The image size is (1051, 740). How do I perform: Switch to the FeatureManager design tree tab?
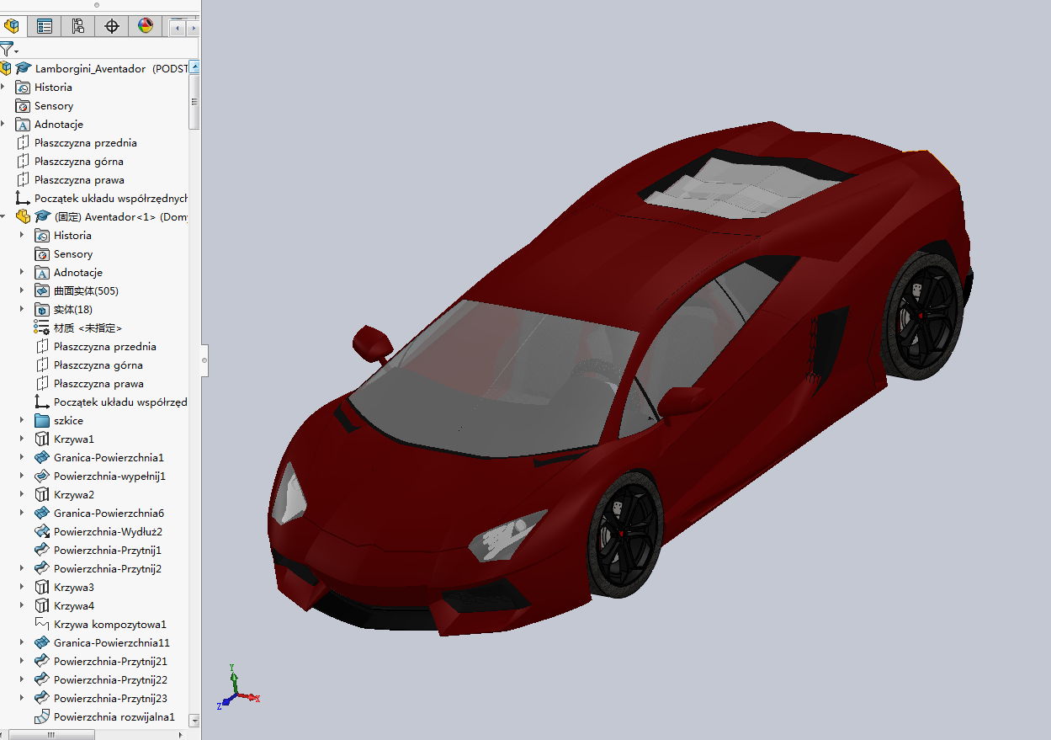coord(12,26)
